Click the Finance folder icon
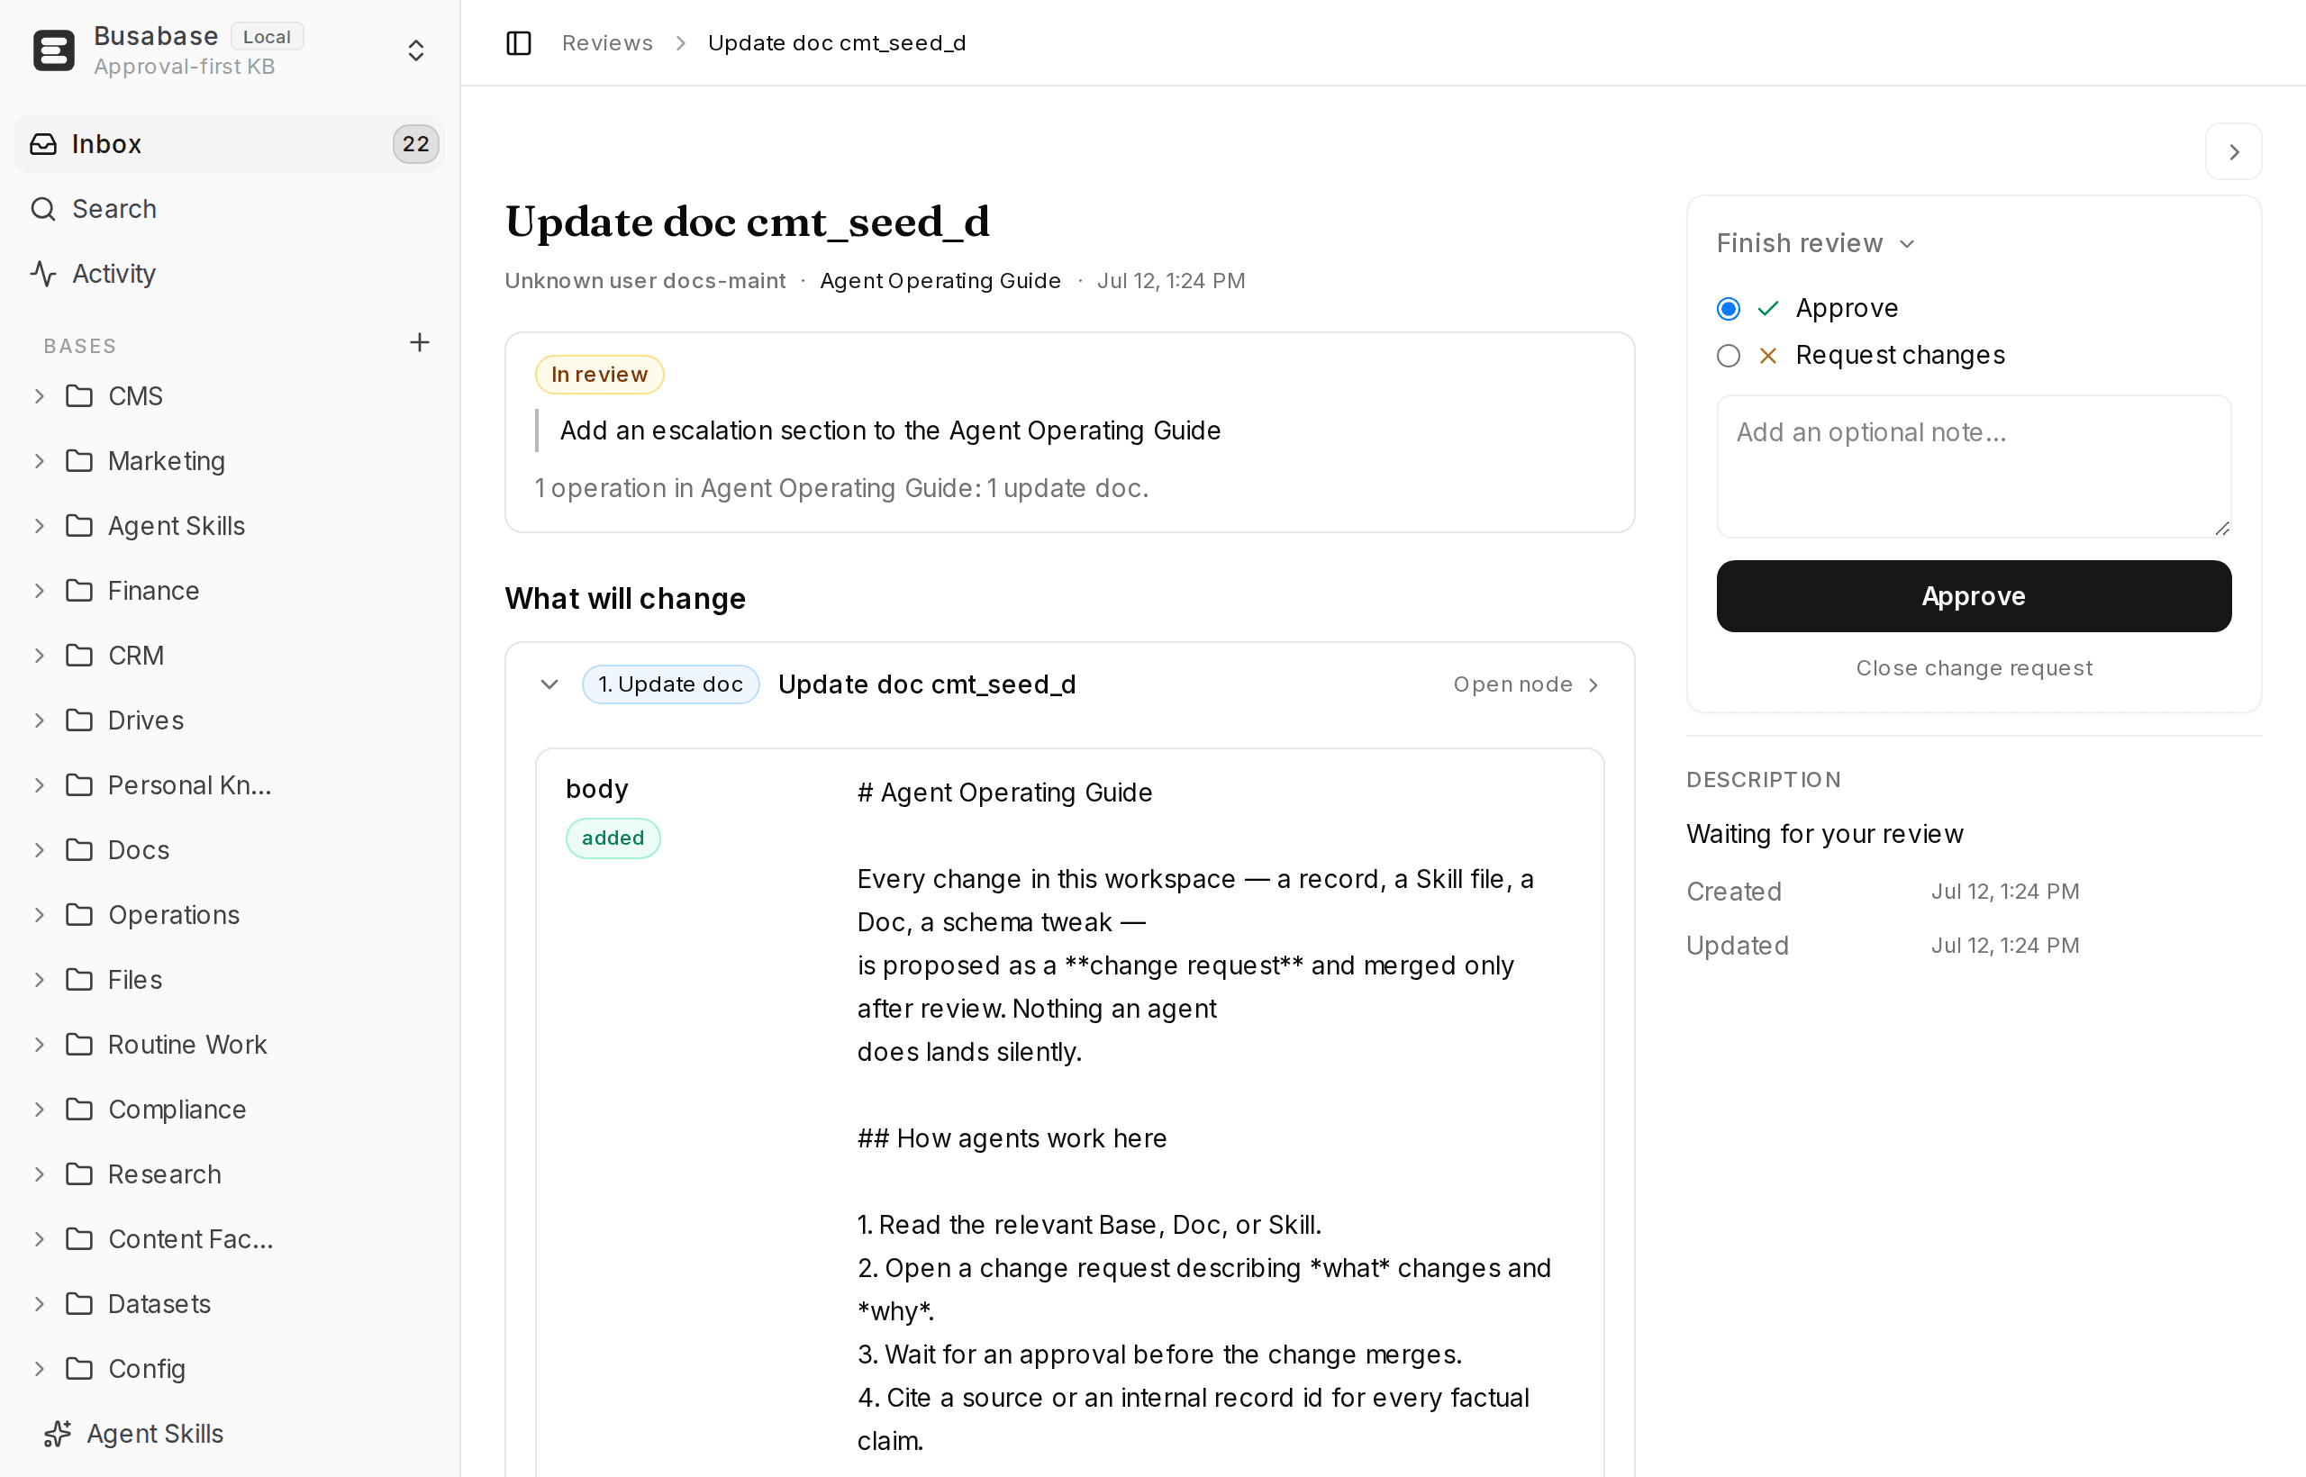The width and height of the screenshot is (2306, 1477). (78, 591)
